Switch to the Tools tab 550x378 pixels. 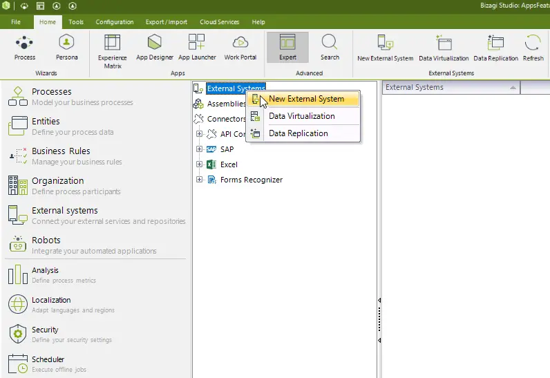[x=76, y=21]
